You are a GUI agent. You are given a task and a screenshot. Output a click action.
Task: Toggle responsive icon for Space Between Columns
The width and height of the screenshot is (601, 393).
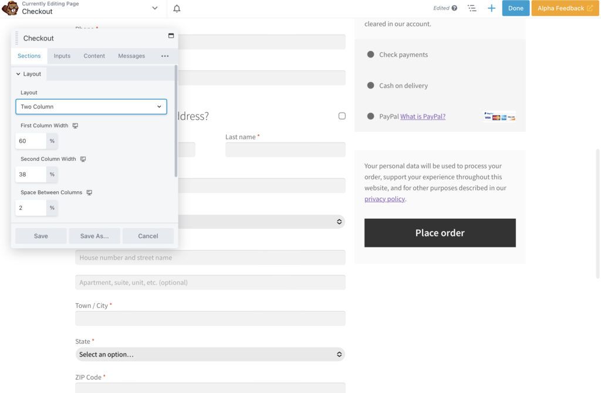point(89,192)
